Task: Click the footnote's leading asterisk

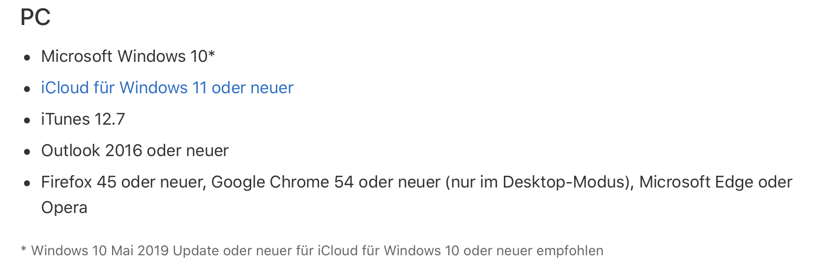Action: coord(24,250)
